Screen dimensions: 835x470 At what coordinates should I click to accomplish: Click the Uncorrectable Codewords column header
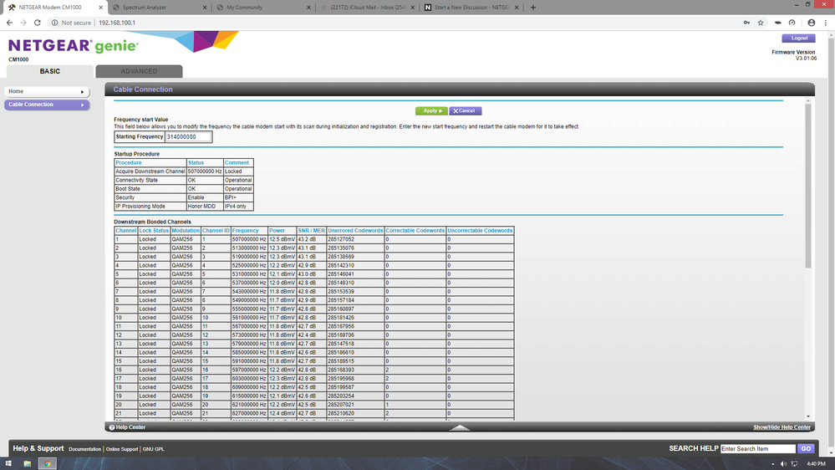point(480,231)
